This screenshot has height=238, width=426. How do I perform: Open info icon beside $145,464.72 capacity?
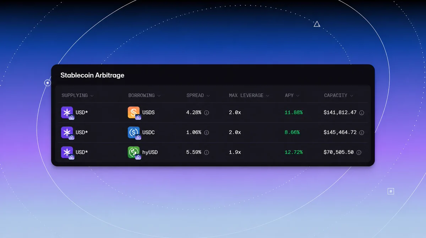coord(362,132)
